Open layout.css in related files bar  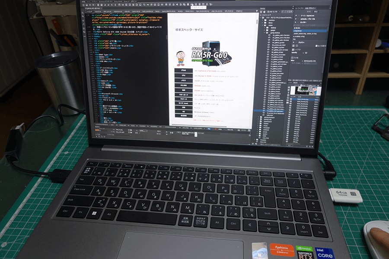pos(98,11)
